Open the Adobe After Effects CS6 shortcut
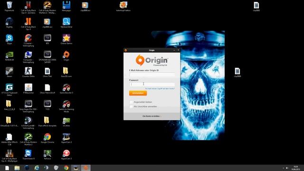The image size is (304, 171). (9, 139)
